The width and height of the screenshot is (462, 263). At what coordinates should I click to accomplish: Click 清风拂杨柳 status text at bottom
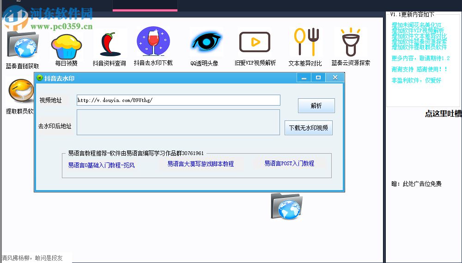pyautogui.click(x=32, y=258)
